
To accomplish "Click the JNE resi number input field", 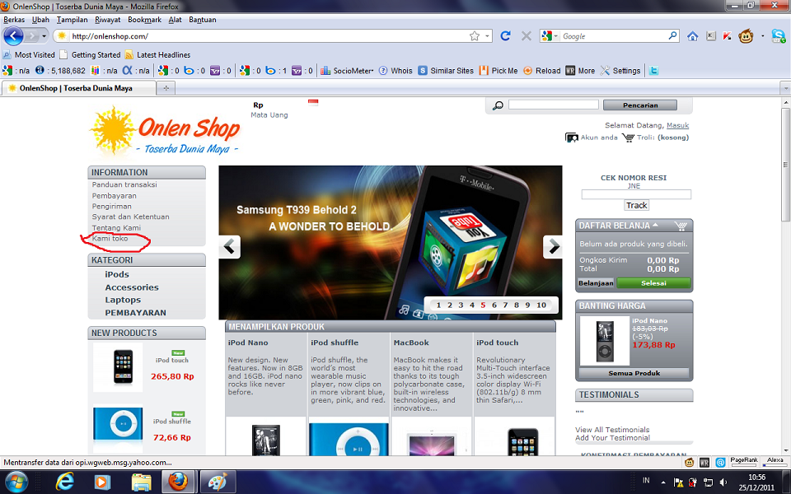I will (636, 194).
